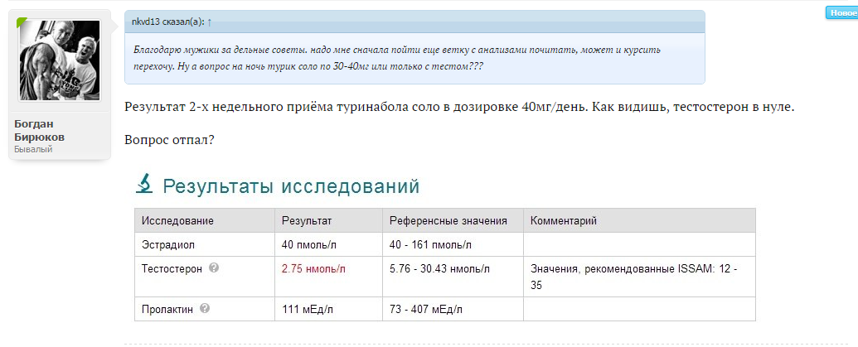Image resolution: width=858 pixels, height=347 pixels.
Task: Click the ISSAM recommended values comment cell
Action: pyautogui.click(x=638, y=277)
